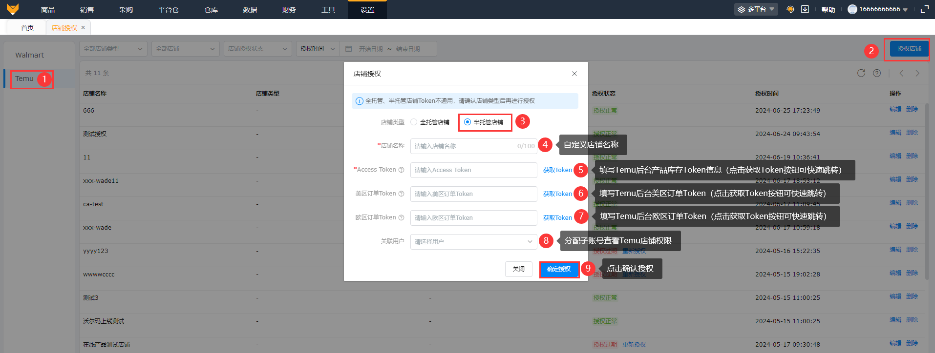
Task: Click help icon beside 欧区订单Token label
Action: click(x=402, y=217)
